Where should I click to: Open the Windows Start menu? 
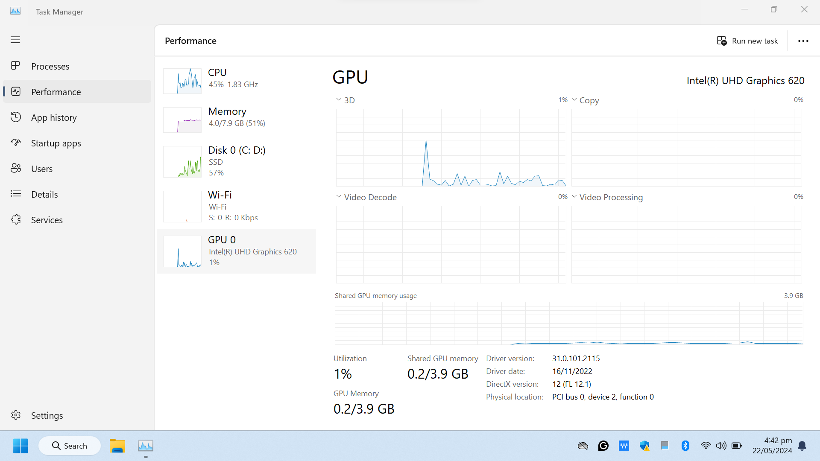(x=20, y=446)
